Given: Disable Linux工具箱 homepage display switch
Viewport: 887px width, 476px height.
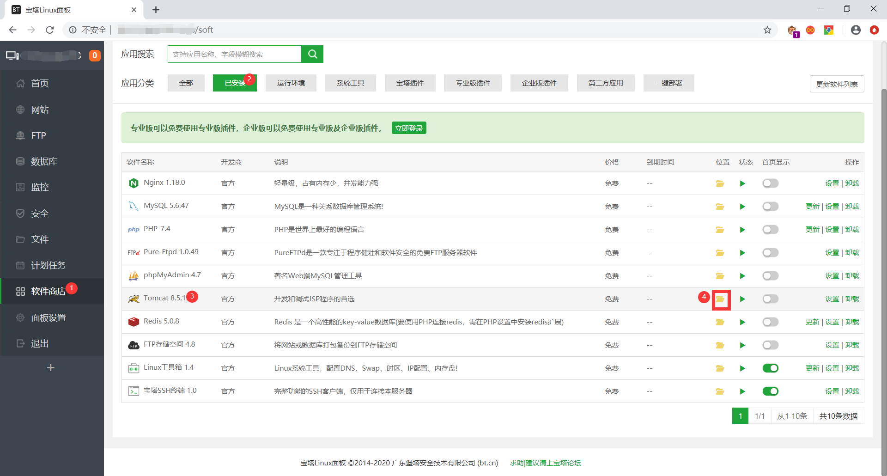Looking at the screenshot, I should point(770,368).
